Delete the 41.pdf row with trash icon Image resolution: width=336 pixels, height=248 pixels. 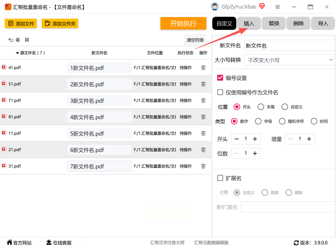tap(203, 68)
